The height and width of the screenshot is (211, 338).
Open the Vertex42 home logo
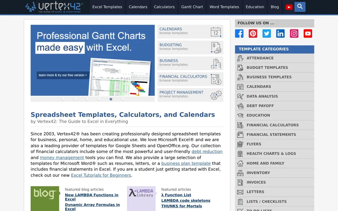pyautogui.click(x=54, y=7)
